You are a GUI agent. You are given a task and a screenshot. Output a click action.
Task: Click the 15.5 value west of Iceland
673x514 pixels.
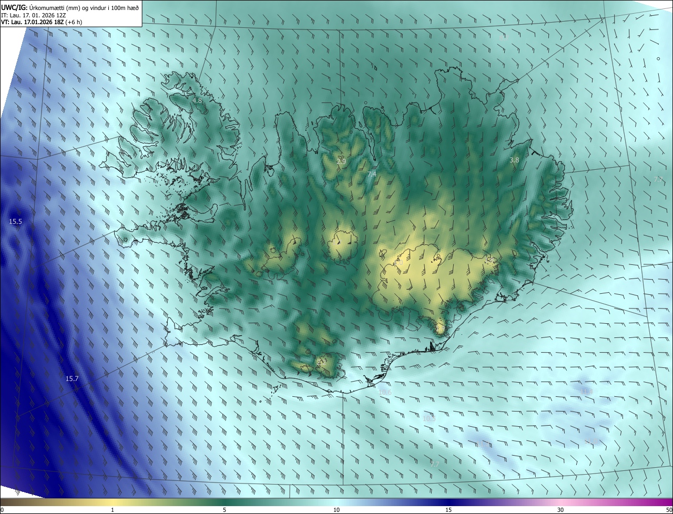16,222
